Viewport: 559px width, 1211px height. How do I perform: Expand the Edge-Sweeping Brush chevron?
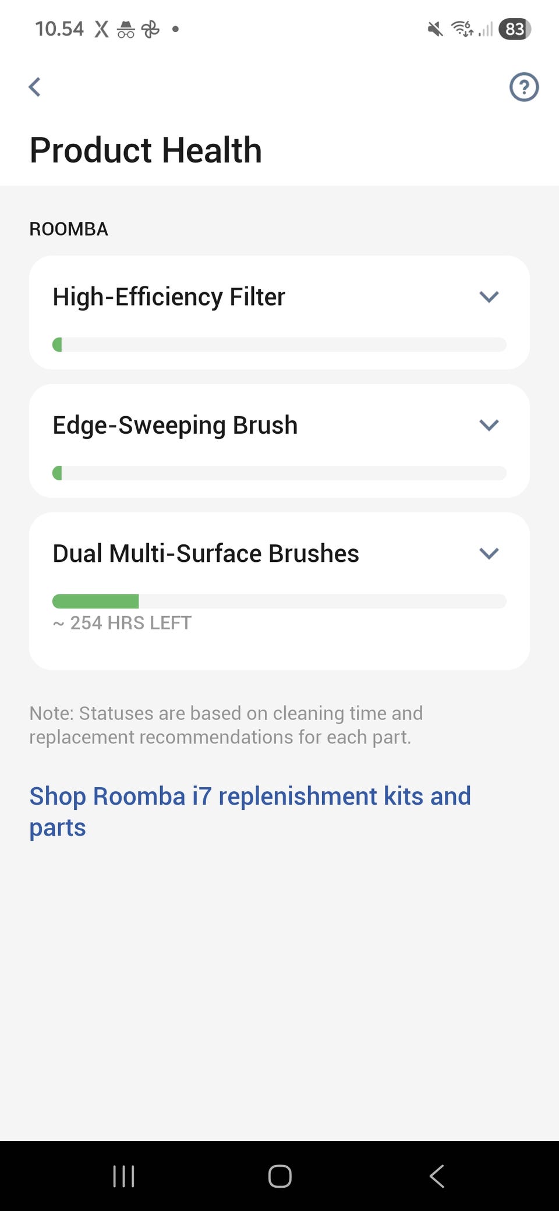point(489,425)
